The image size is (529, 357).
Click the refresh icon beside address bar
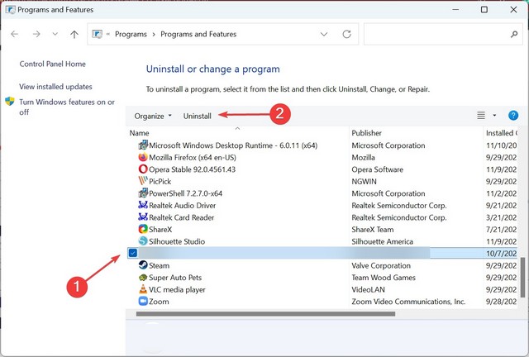[346, 35]
